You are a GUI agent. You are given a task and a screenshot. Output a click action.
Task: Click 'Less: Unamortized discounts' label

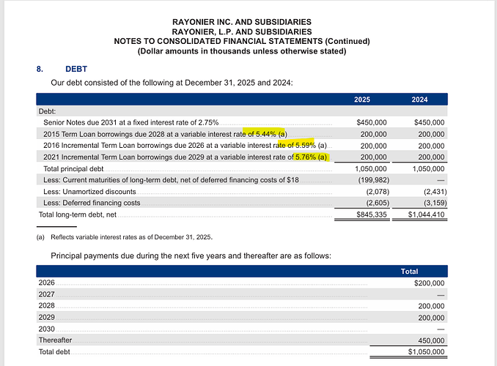89,192
